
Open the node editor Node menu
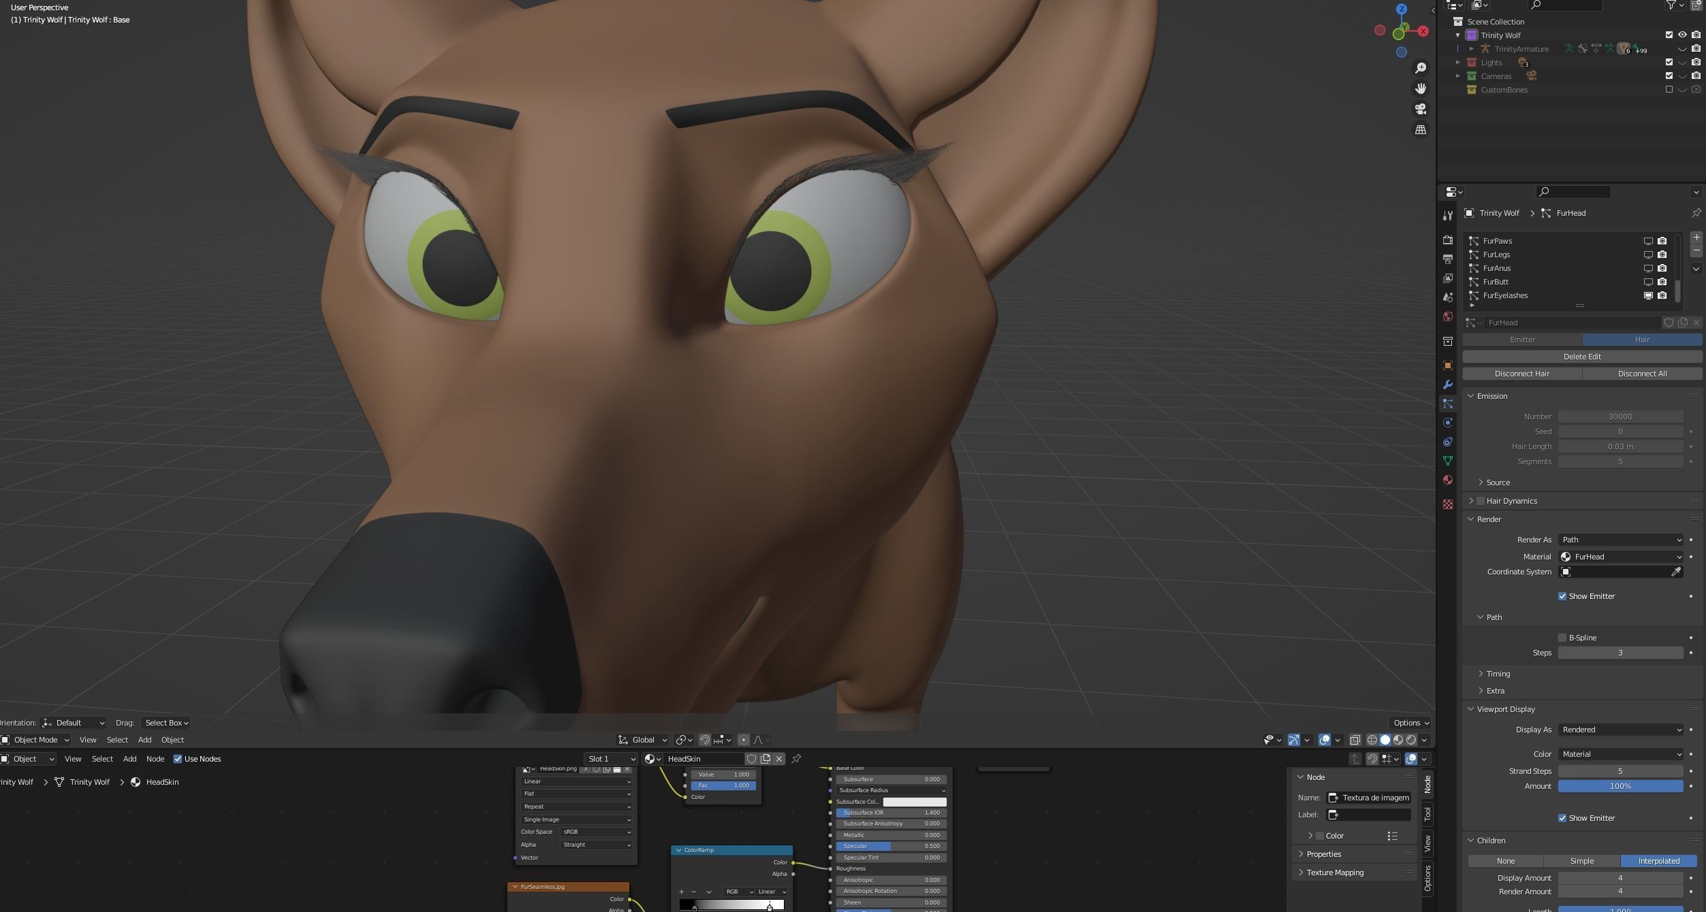(155, 759)
